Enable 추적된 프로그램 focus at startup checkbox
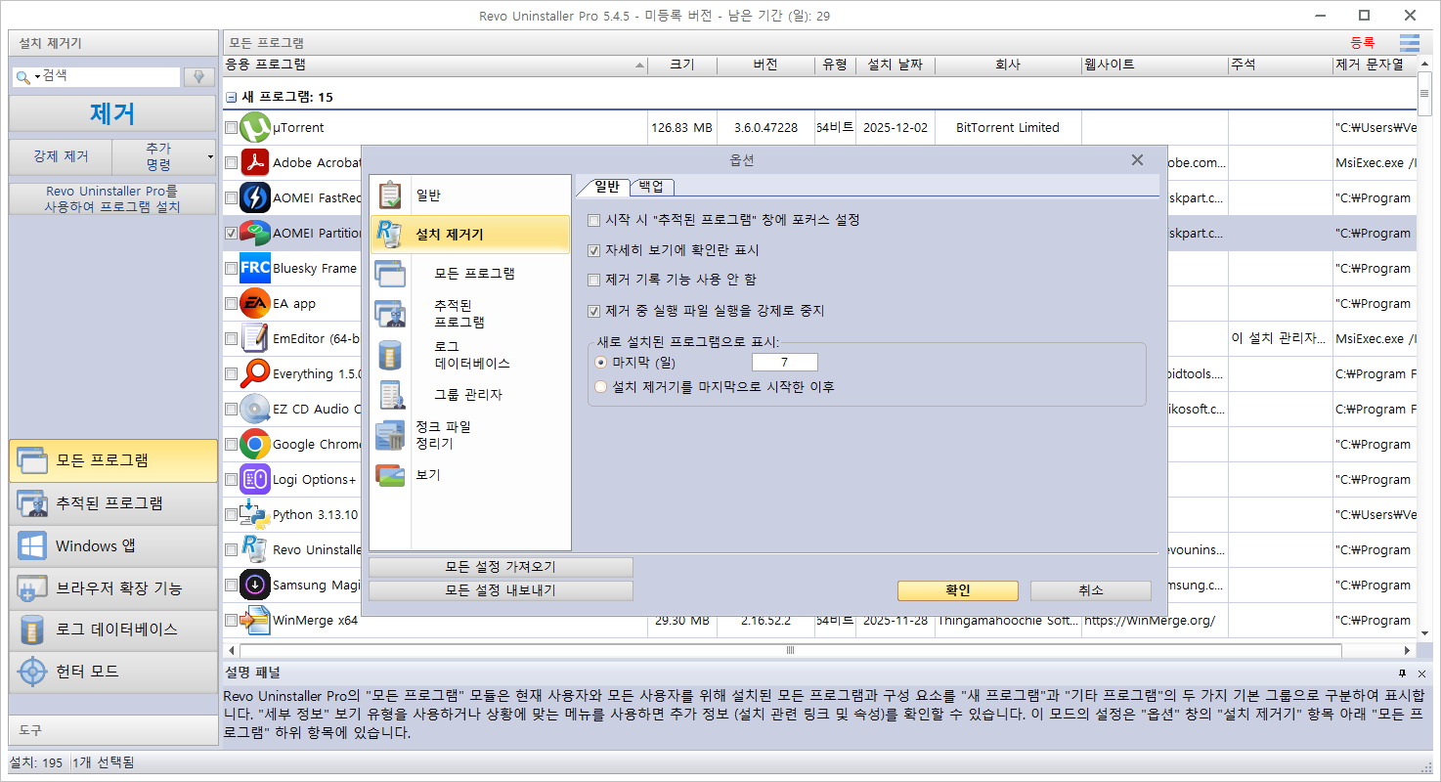 593,221
